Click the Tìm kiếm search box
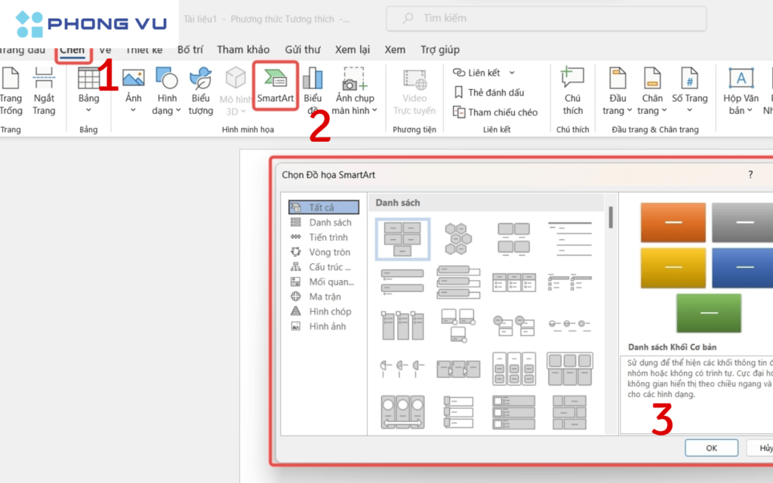 [545, 18]
